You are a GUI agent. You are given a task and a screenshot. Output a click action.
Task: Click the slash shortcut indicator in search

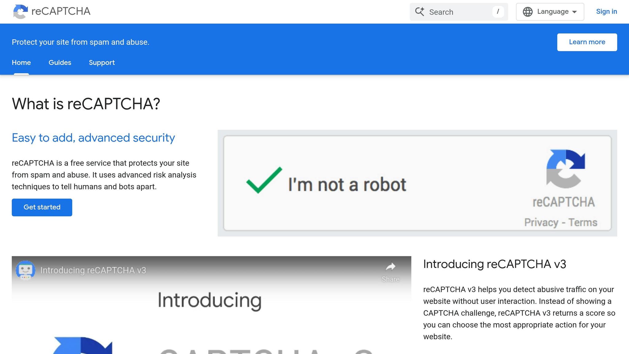[498, 12]
